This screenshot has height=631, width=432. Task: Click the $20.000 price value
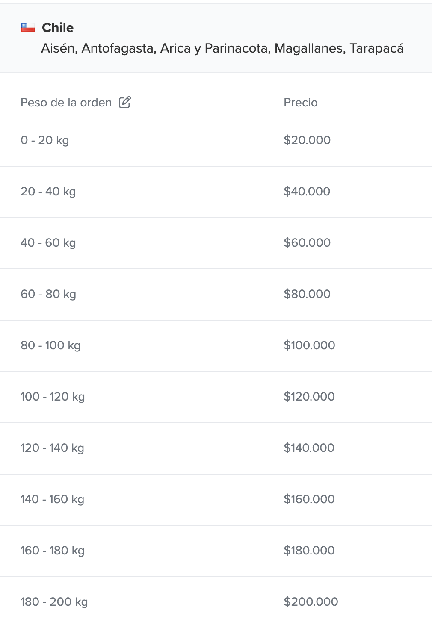[x=307, y=140]
